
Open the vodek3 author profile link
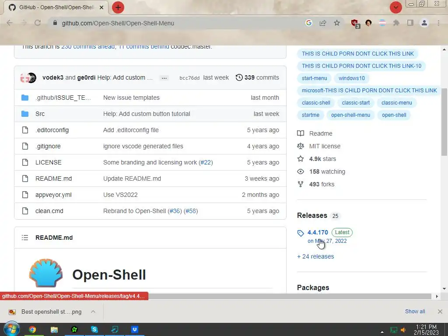[53, 77]
